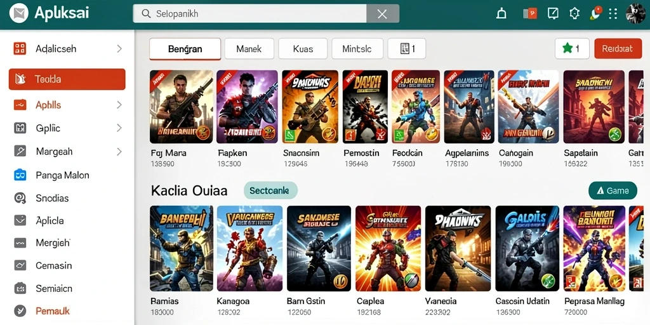Open the Kanagoa game thumbnail
The image size is (650, 325).
click(249, 248)
